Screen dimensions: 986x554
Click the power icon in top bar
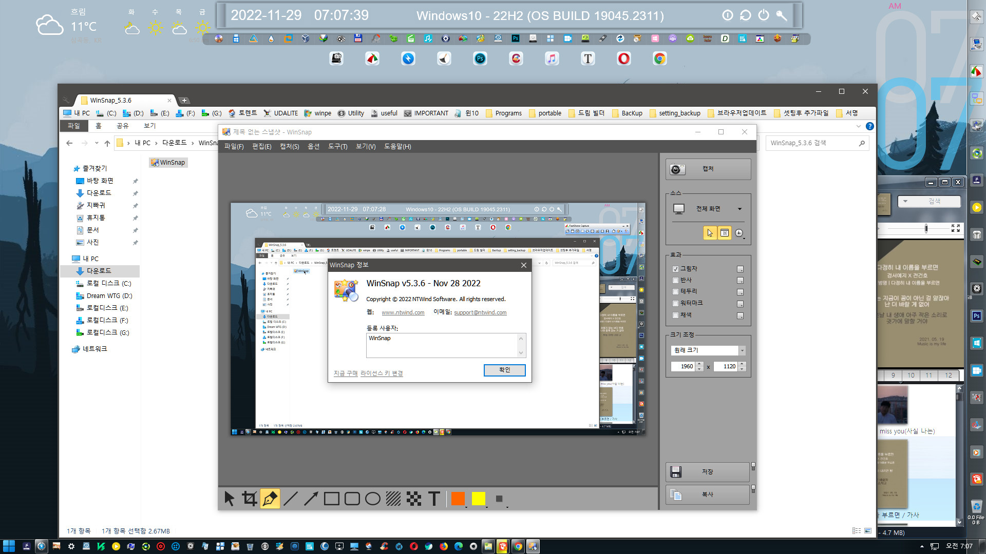[764, 15]
